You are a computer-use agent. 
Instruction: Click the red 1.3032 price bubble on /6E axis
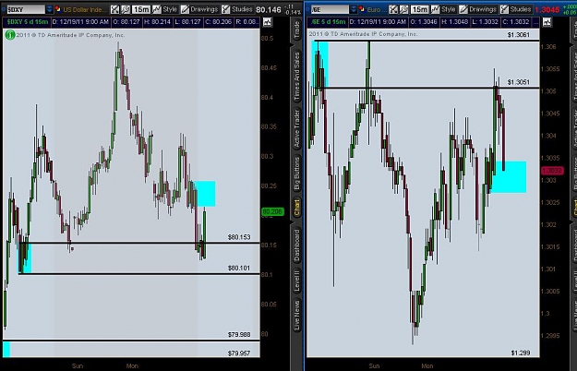coord(552,171)
